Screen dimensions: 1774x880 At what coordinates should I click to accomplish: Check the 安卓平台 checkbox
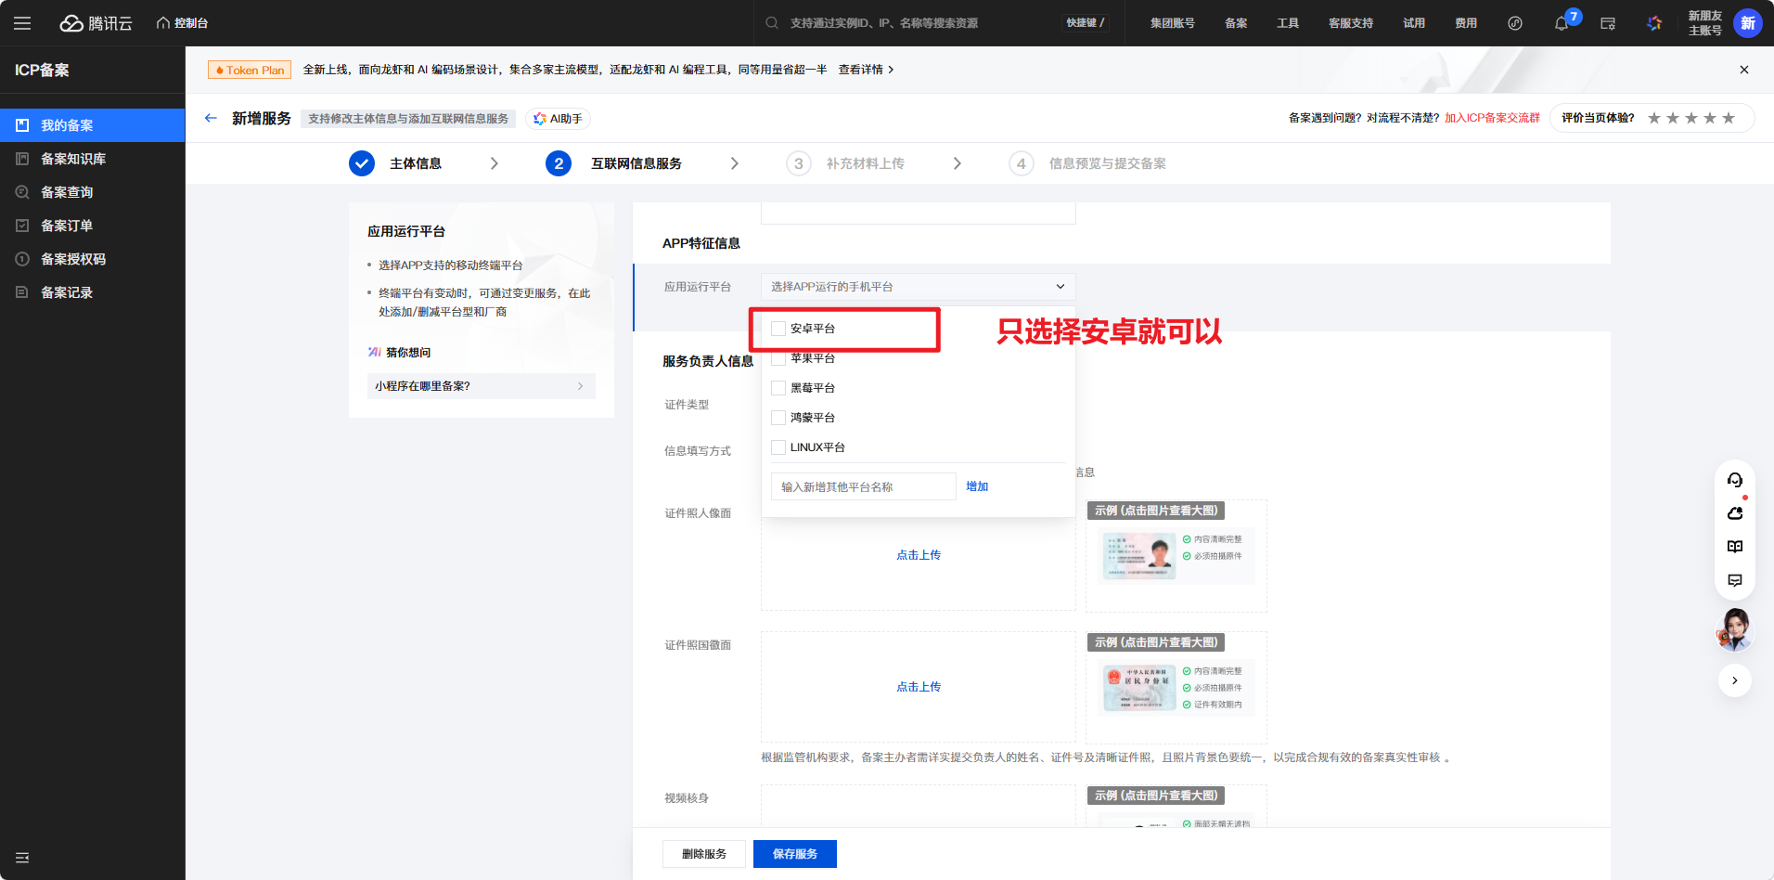(778, 329)
